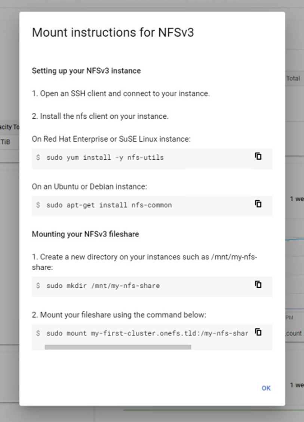Copy the apt-get install nfs-common command
304x422 pixels.
[x=258, y=204]
